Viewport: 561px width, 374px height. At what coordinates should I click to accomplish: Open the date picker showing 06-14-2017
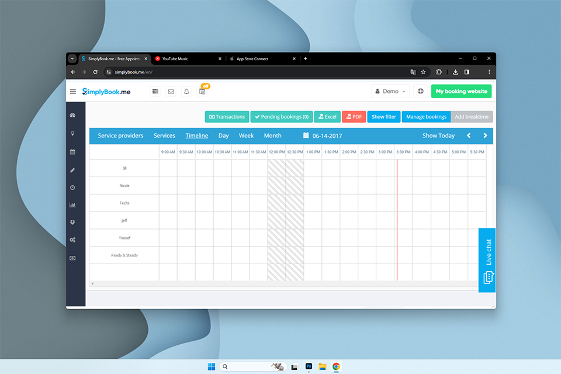pos(323,136)
